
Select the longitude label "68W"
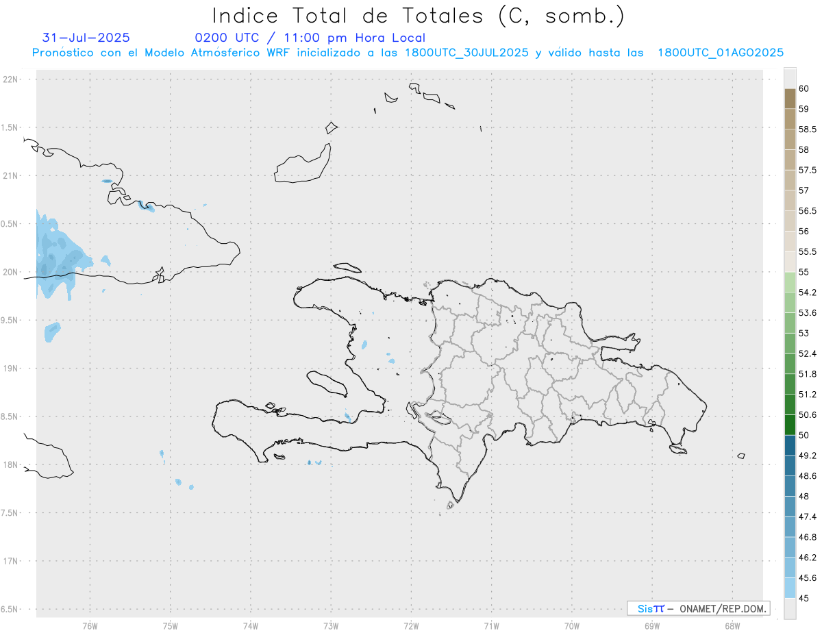732,625
